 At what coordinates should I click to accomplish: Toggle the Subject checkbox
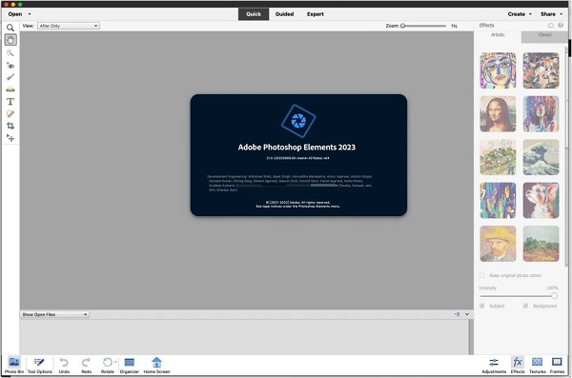pyautogui.click(x=481, y=306)
